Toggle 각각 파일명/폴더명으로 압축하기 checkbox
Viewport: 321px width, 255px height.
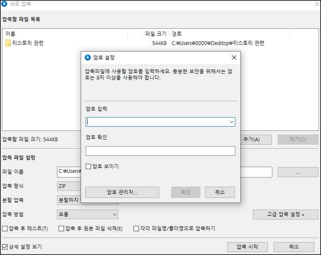[136, 229]
